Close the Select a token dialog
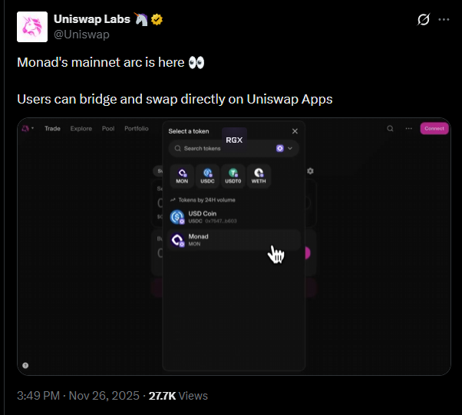 click(x=295, y=131)
